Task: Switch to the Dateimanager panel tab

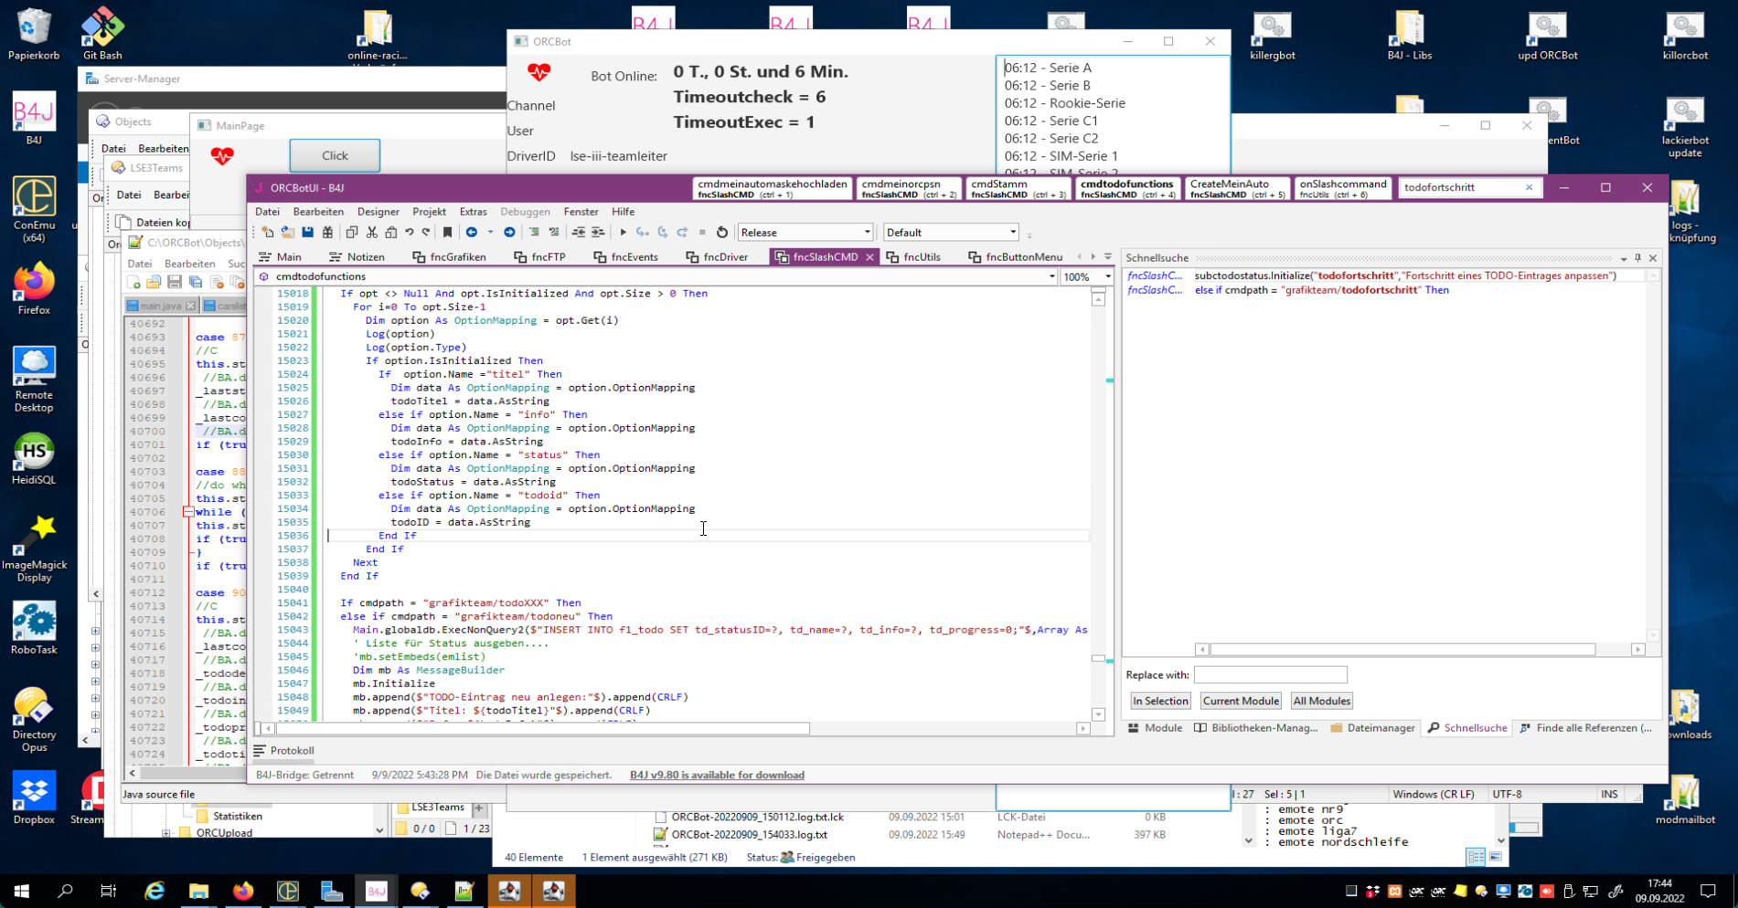Action: (1373, 728)
